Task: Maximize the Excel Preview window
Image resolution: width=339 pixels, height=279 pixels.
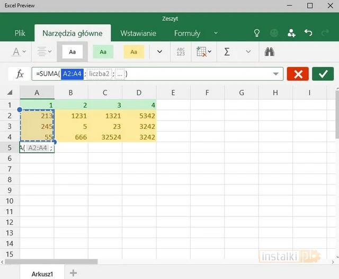Action: pos(310,6)
